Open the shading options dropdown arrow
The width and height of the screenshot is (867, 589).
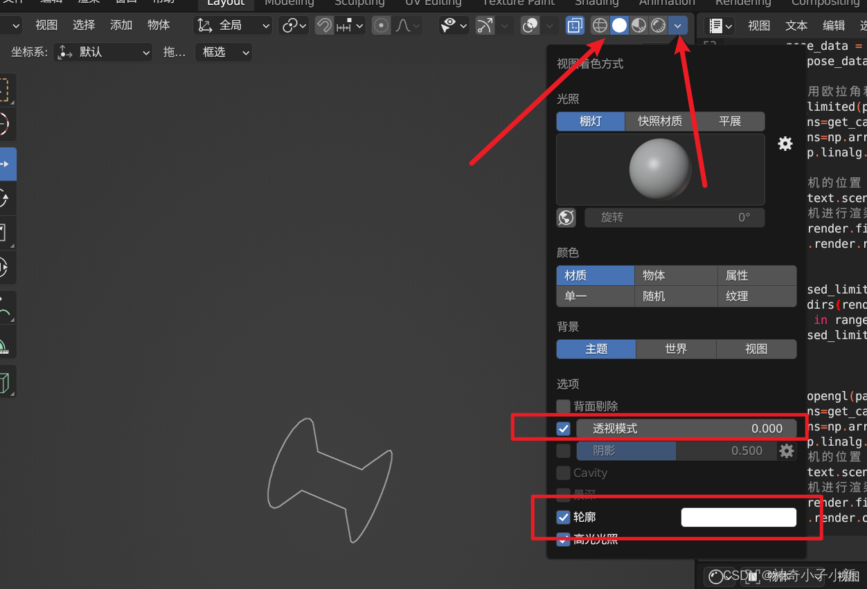(x=678, y=25)
